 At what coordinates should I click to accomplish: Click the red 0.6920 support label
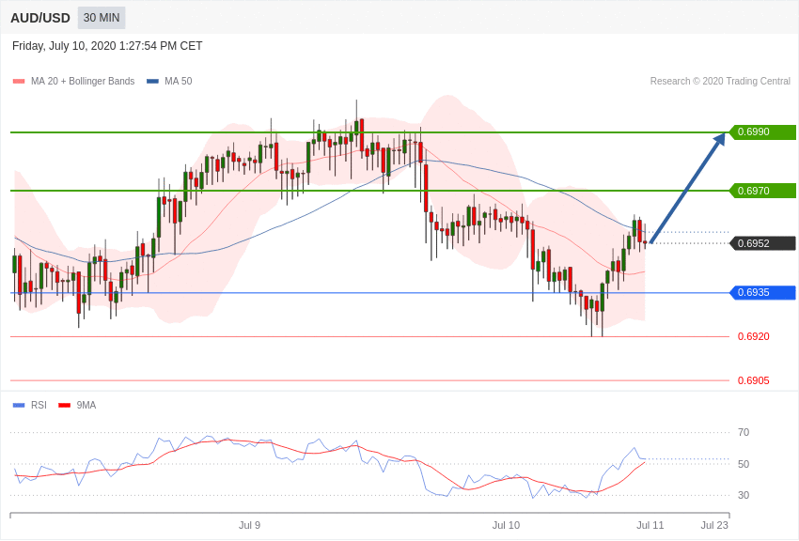[754, 336]
